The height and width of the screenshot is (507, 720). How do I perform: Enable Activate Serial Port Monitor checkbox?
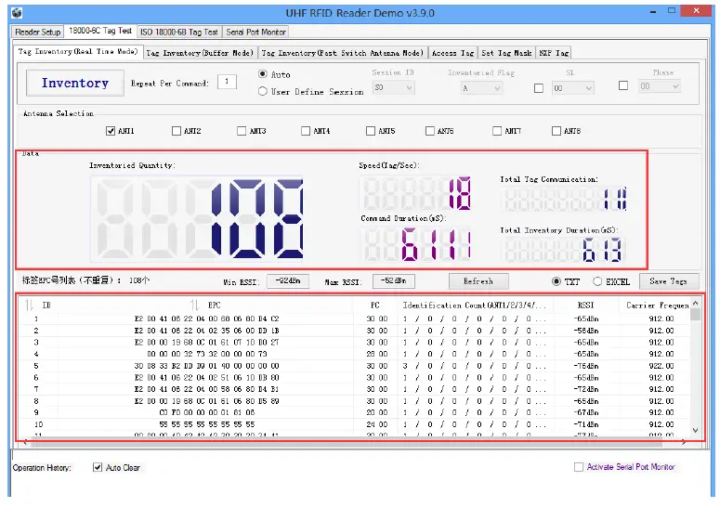[579, 467]
